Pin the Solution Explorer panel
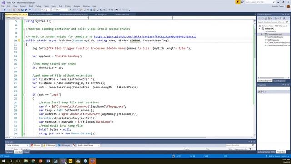 point(286,15)
